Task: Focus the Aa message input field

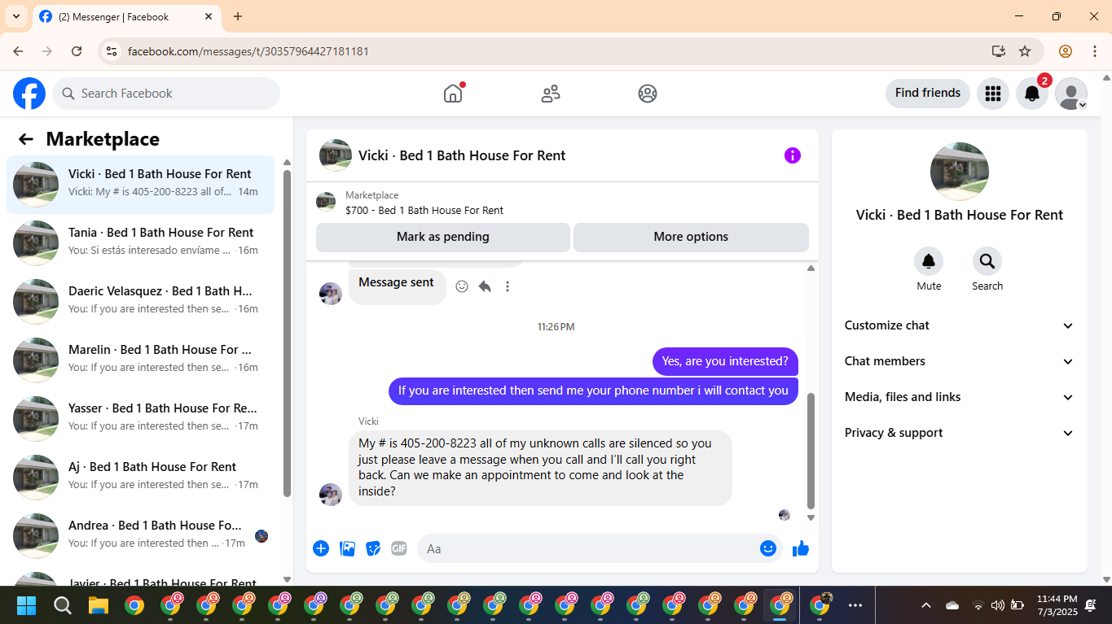Action: click(x=588, y=548)
